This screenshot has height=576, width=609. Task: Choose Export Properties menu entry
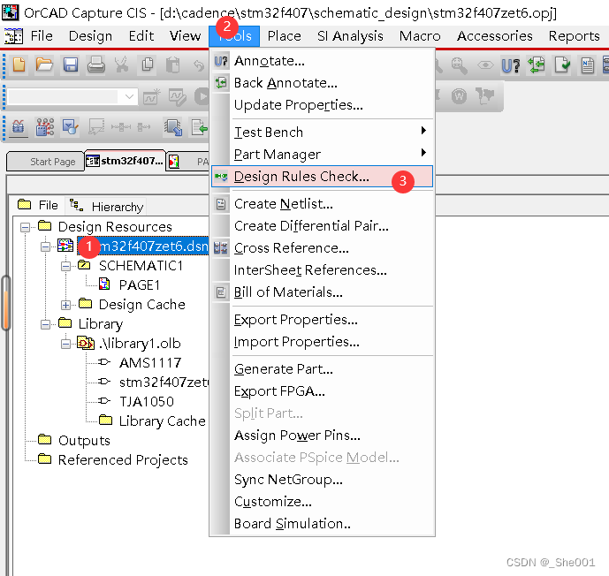(x=322, y=320)
